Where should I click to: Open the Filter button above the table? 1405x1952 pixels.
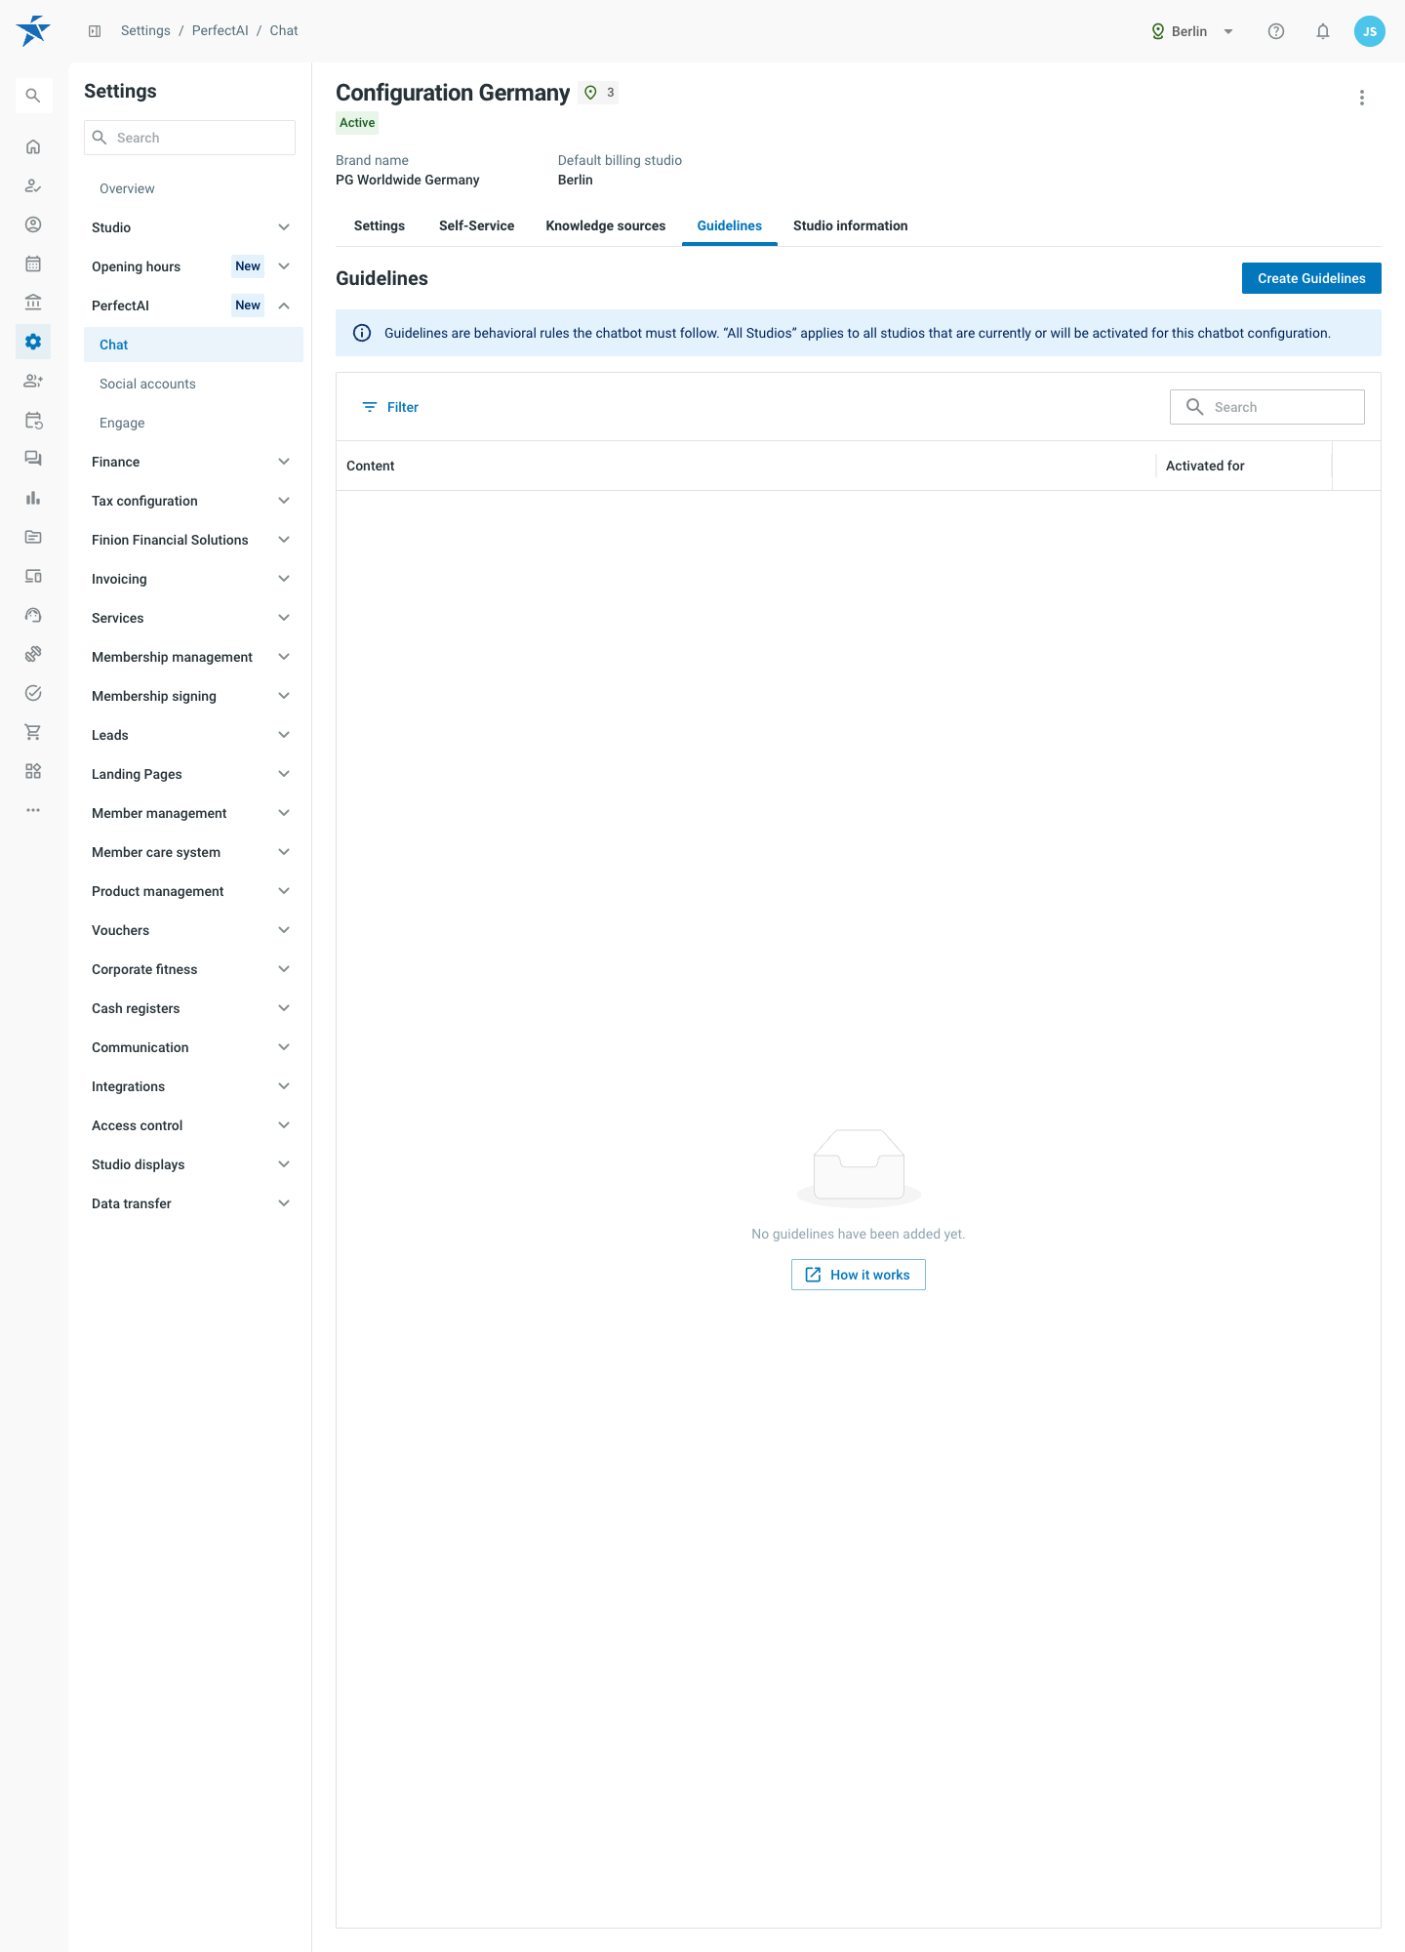click(390, 407)
